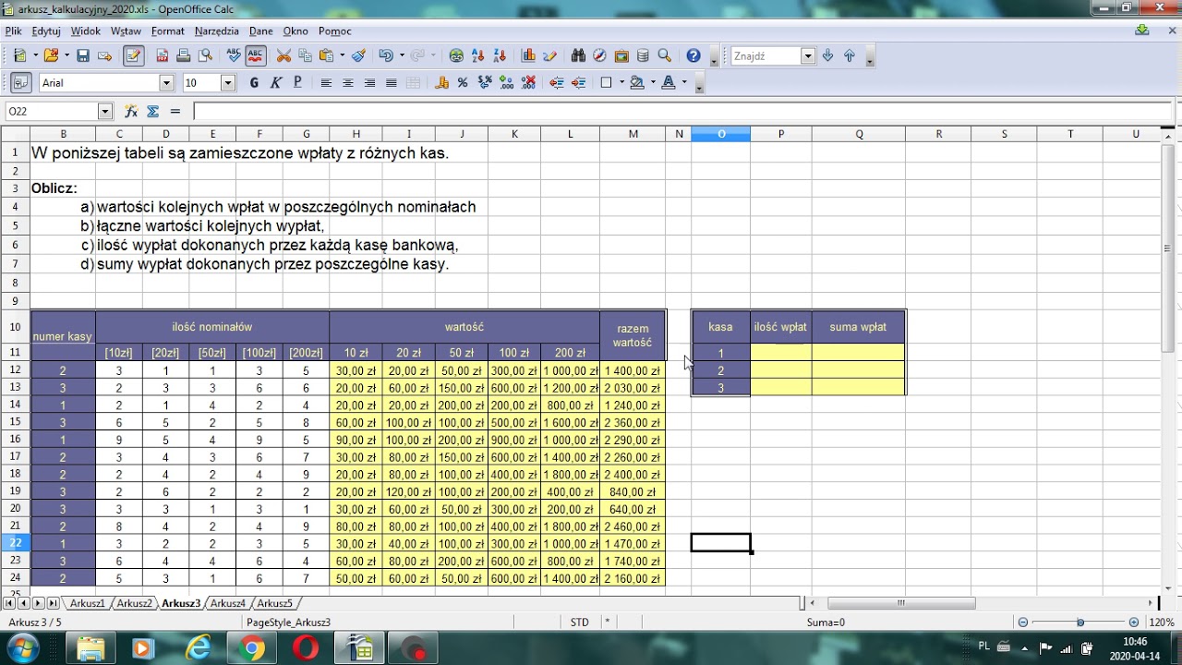
Task: Open the Function Wizard
Action: (131, 111)
